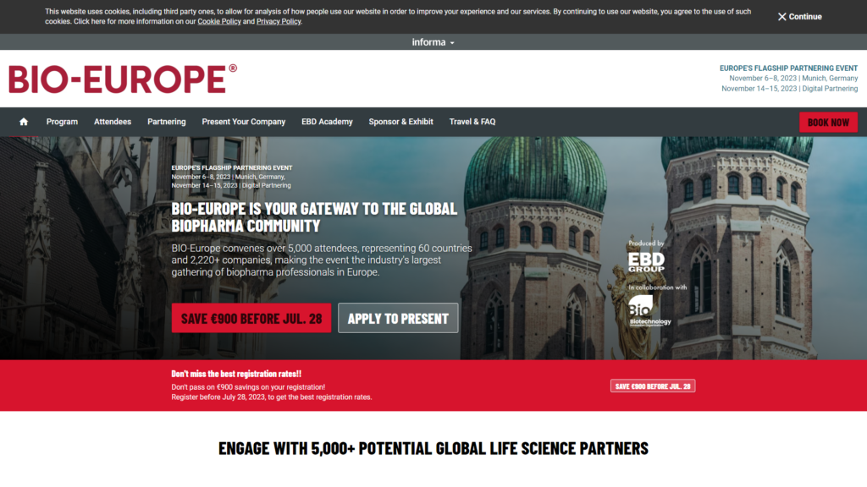This screenshot has width=867, height=487.
Task: Click 'Don't miss the best registration rates!!' text
Action: point(236,374)
